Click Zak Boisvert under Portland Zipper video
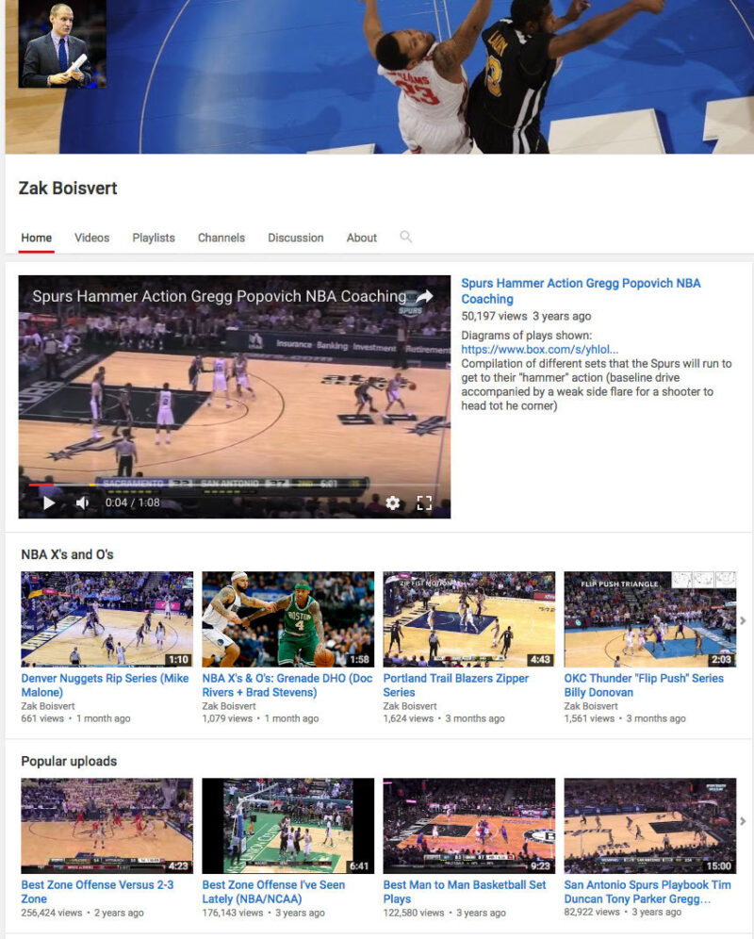Image resolution: width=754 pixels, height=939 pixels. [410, 706]
